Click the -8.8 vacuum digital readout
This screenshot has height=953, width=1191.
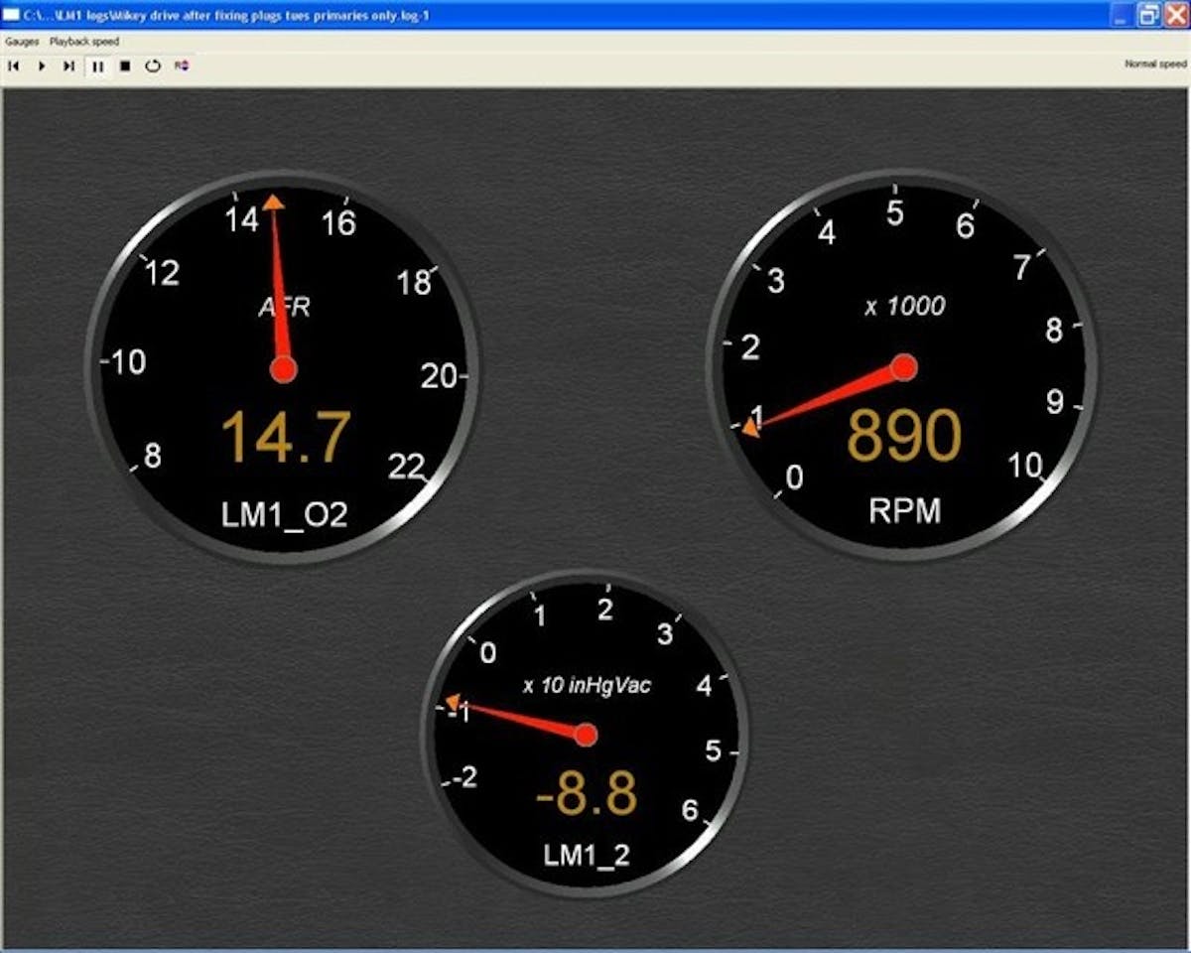(586, 795)
